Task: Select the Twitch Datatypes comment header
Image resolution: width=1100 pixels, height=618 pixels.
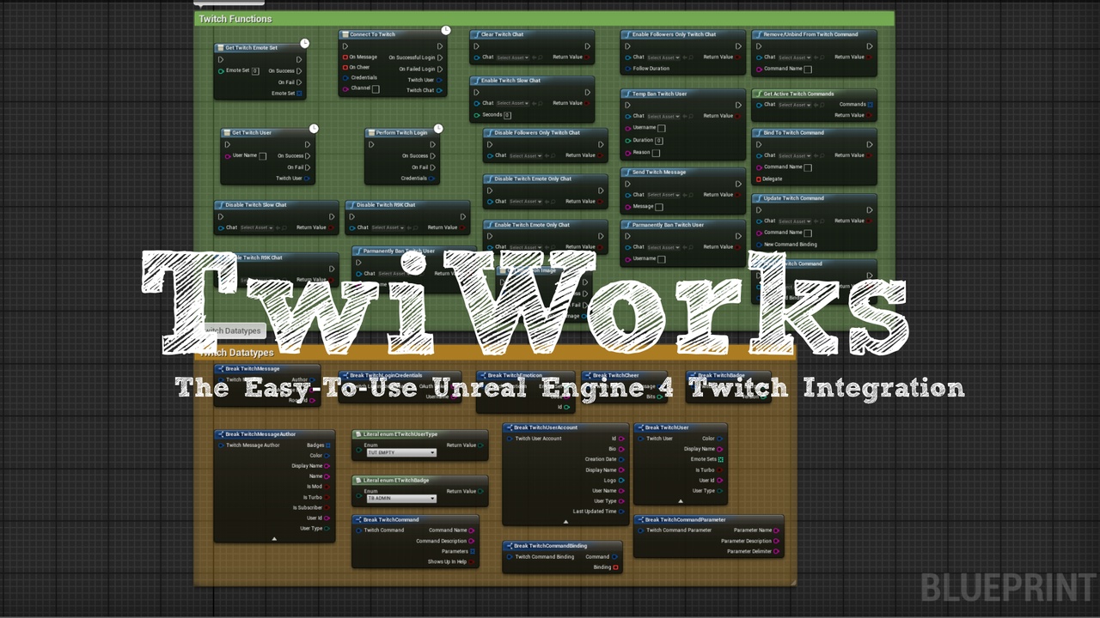Action: tap(495, 353)
